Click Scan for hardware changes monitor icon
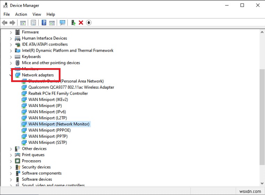The height and width of the screenshot is (195, 265). pos(63,23)
